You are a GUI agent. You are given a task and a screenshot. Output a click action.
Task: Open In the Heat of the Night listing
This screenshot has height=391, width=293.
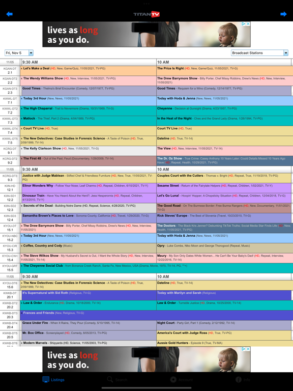225,121
